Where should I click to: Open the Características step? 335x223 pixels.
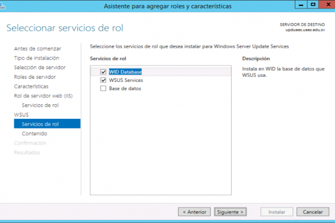click(x=31, y=86)
